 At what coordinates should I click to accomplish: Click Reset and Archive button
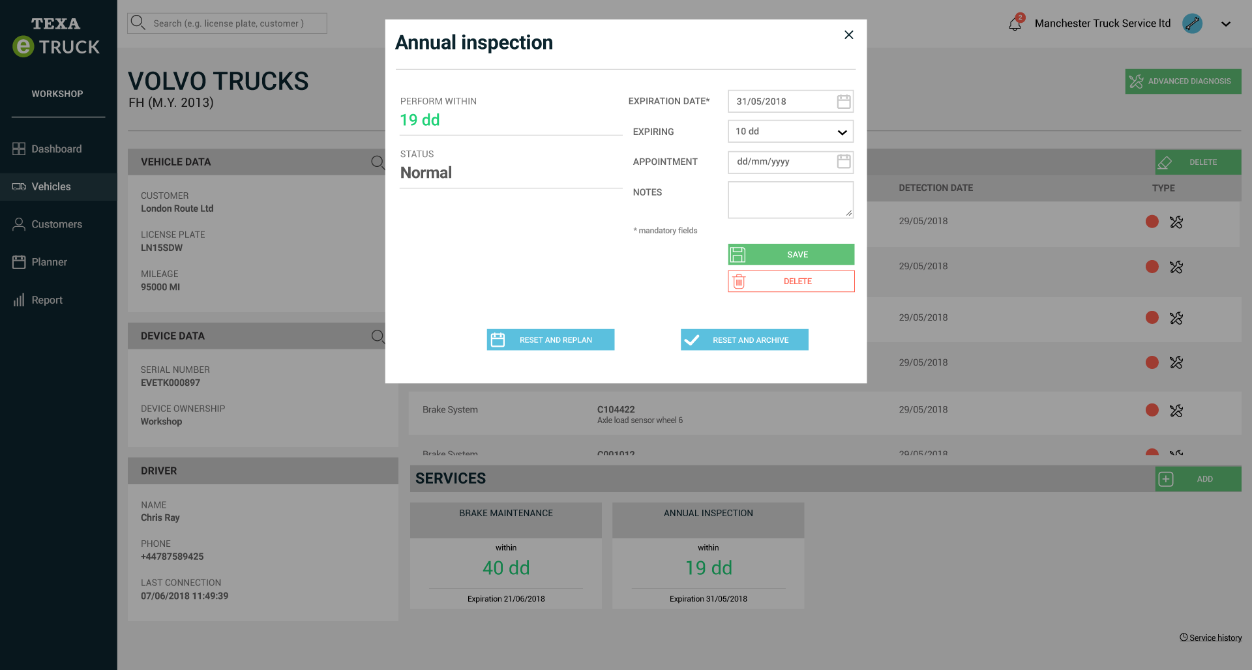coord(745,340)
